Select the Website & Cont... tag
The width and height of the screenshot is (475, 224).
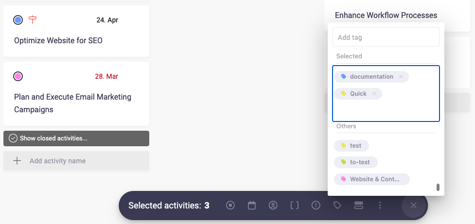tap(371, 179)
